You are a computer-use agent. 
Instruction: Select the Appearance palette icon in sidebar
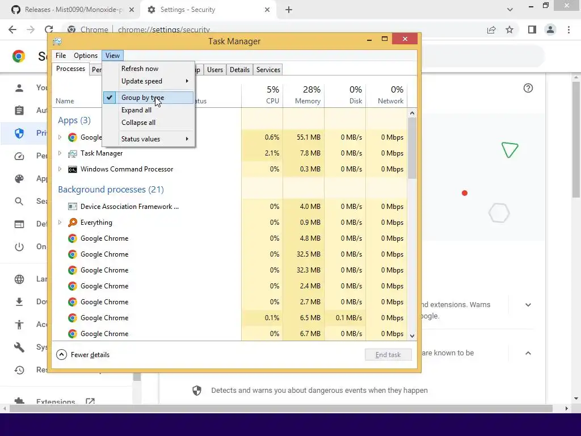pyautogui.click(x=19, y=179)
